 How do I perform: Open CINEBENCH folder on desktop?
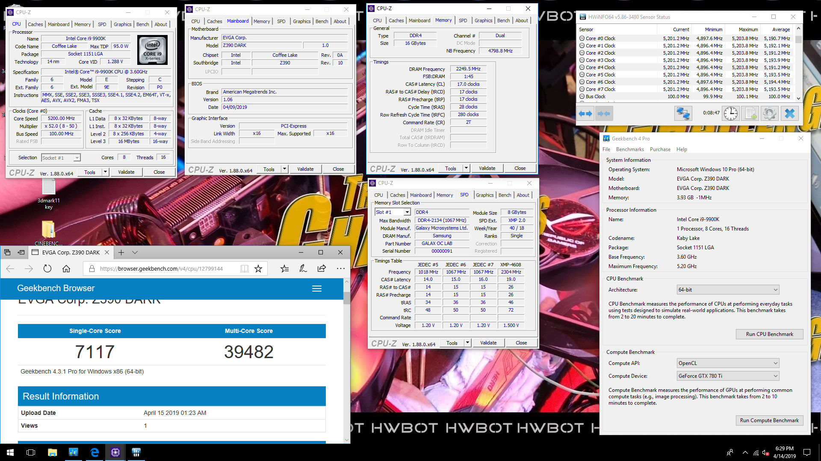[49, 233]
